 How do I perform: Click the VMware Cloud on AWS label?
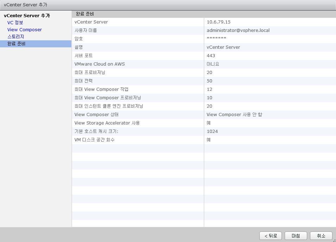coord(100,64)
